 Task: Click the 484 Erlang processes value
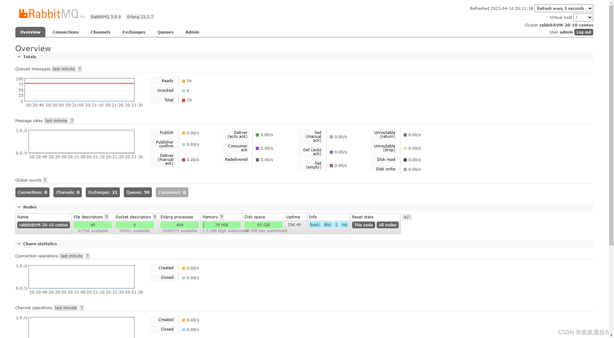coord(180,225)
